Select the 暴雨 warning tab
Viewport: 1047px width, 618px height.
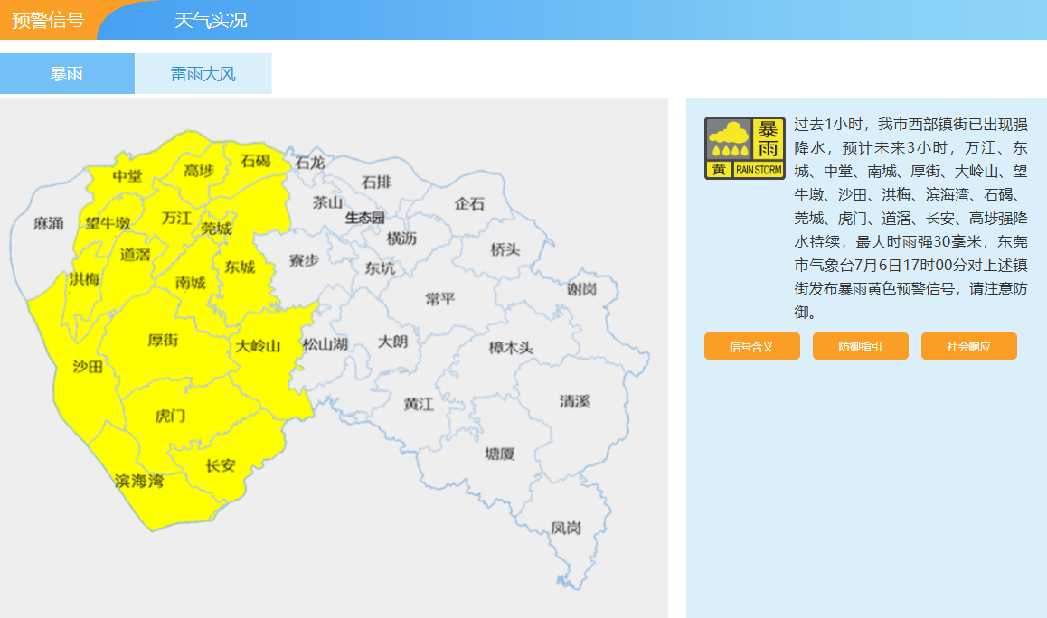click(x=67, y=74)
